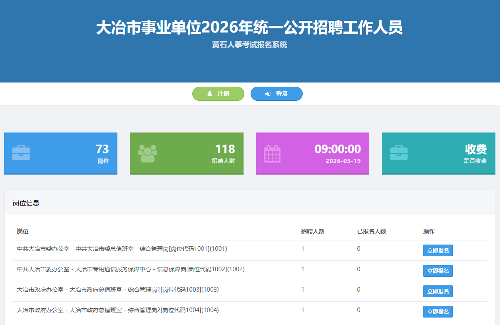
Task: Click the 09:00:00 time on purple card
Action: (337, 149)
